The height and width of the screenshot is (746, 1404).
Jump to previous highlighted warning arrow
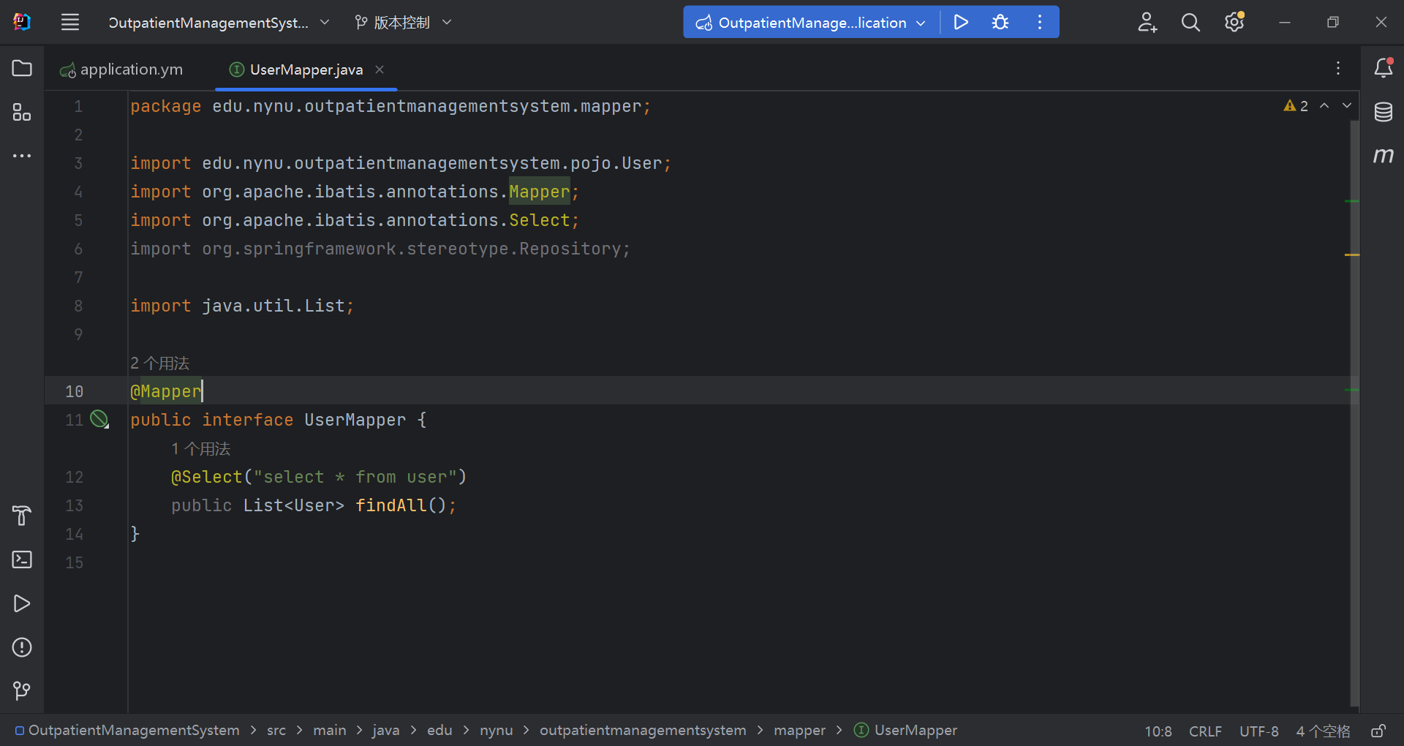[1324, 106]
